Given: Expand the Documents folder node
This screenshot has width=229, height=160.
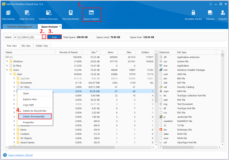Looking at the screenshot, I should coord(14,83).
